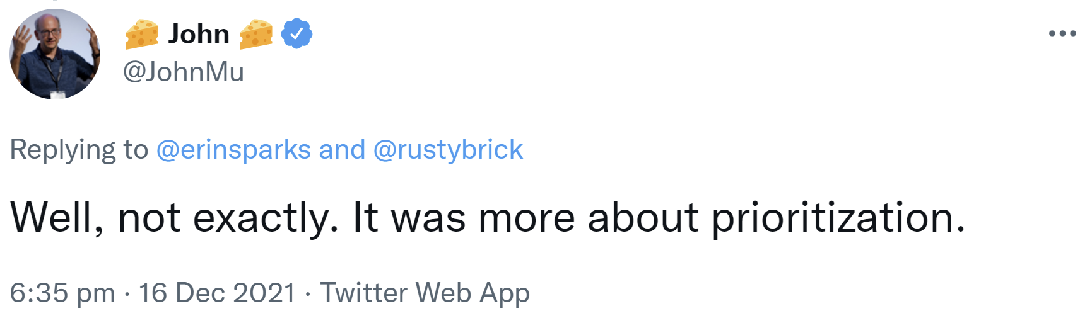
Task: Open the Twitter Web App source link
Action: click(x=425, y=293)
